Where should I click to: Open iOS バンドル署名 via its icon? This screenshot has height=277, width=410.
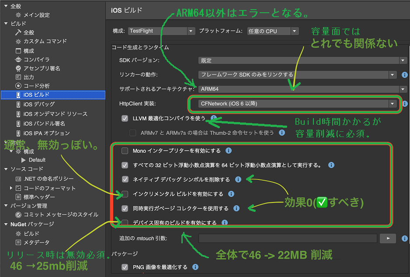19,123
